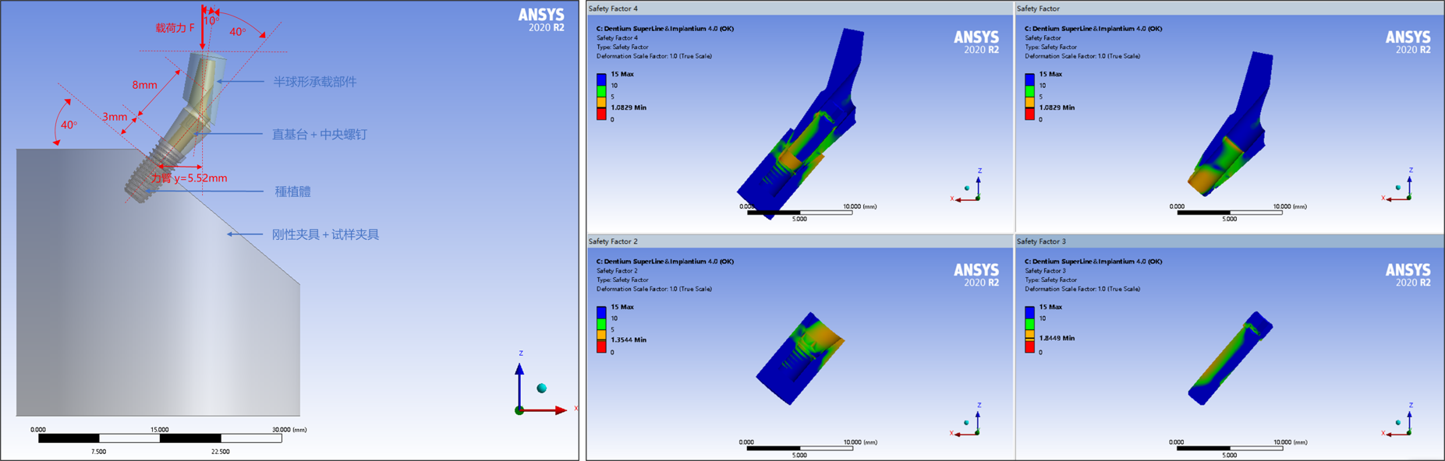This screenshot has width=1445, height=461.
Task: Select the '種植體' label
Action: click(292, 192)
